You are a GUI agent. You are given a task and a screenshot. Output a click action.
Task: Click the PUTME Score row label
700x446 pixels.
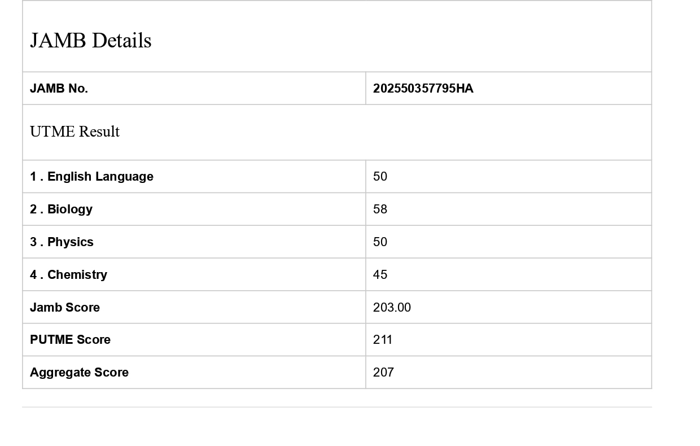(70, 340)
